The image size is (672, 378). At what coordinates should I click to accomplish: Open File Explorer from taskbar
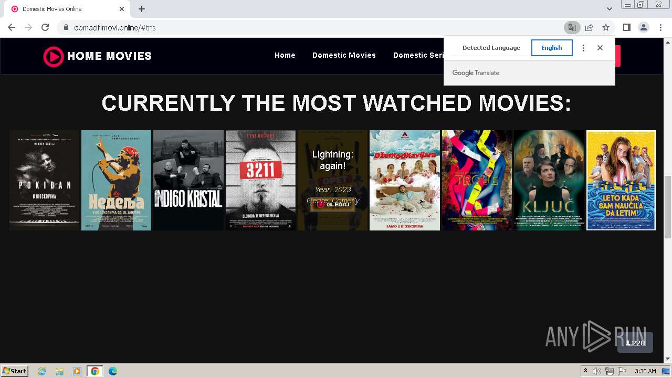coord(59,371)
